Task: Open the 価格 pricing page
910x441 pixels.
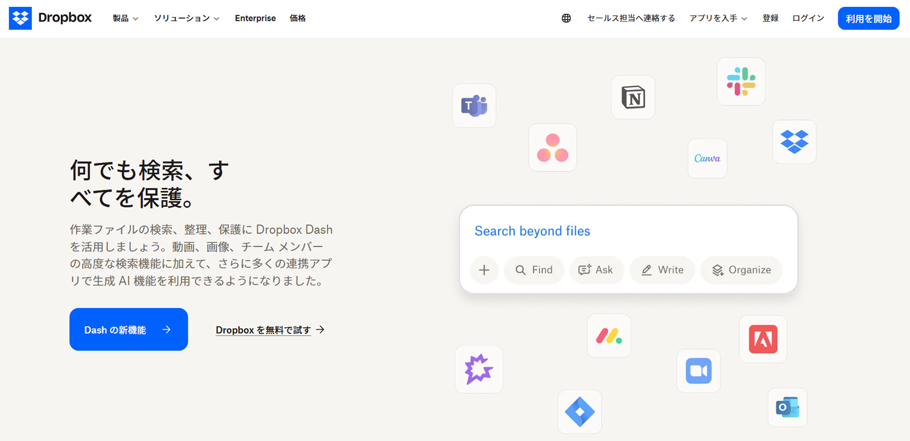Action: 297,18
